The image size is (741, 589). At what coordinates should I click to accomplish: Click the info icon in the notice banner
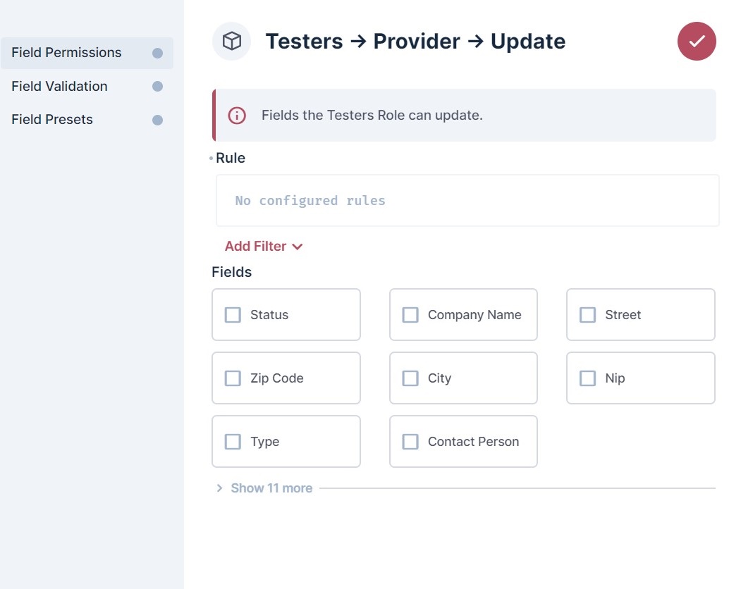[237, 115]
